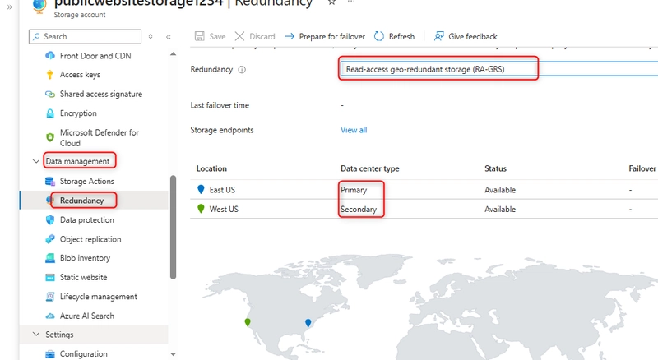Open Static website
The height and width of the screenshot is (360, 658).
tap(84, 277)
